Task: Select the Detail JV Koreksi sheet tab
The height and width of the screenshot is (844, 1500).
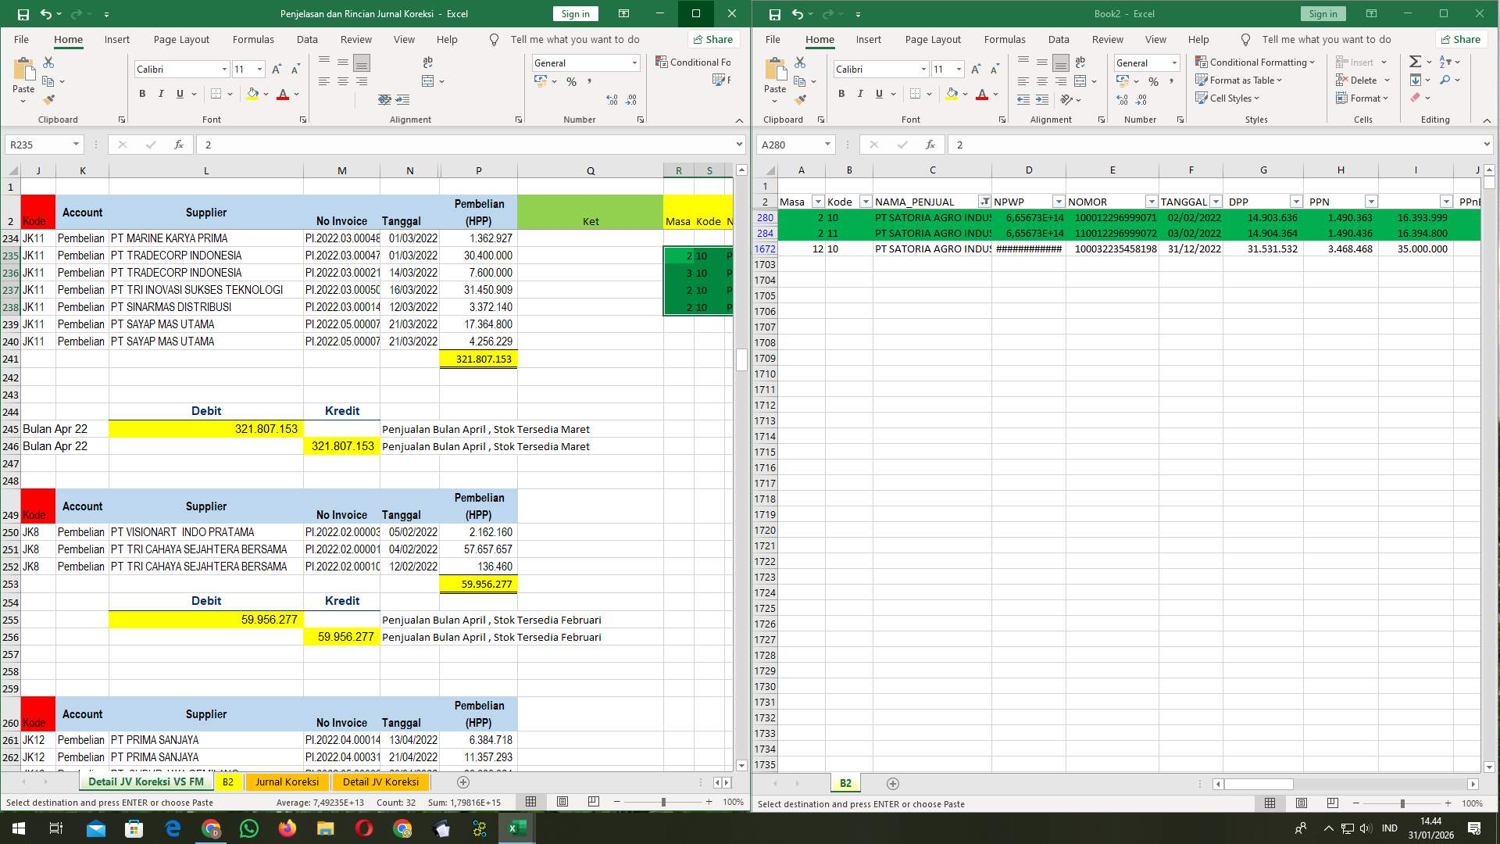Action: [381, 781]
